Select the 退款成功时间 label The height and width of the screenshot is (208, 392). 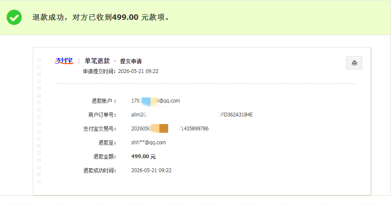click(99, 171)
